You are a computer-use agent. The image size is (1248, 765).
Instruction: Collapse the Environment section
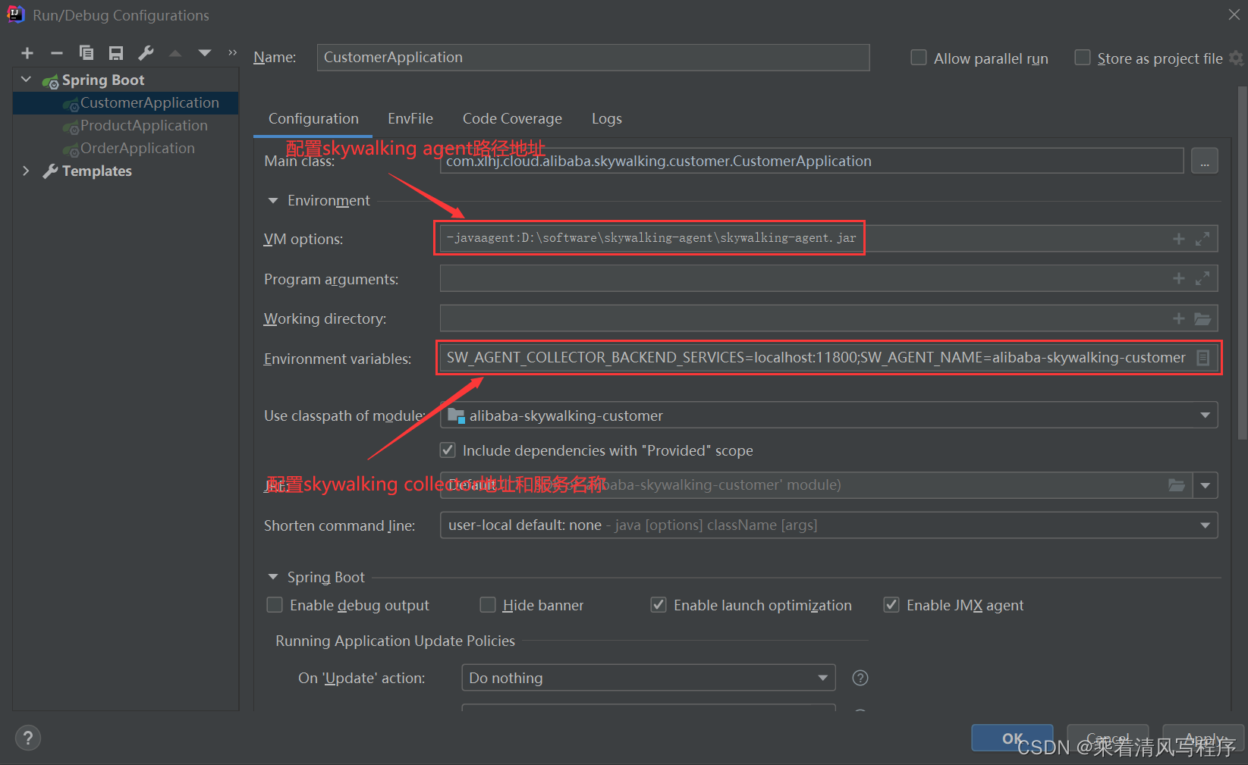point(273,201)
